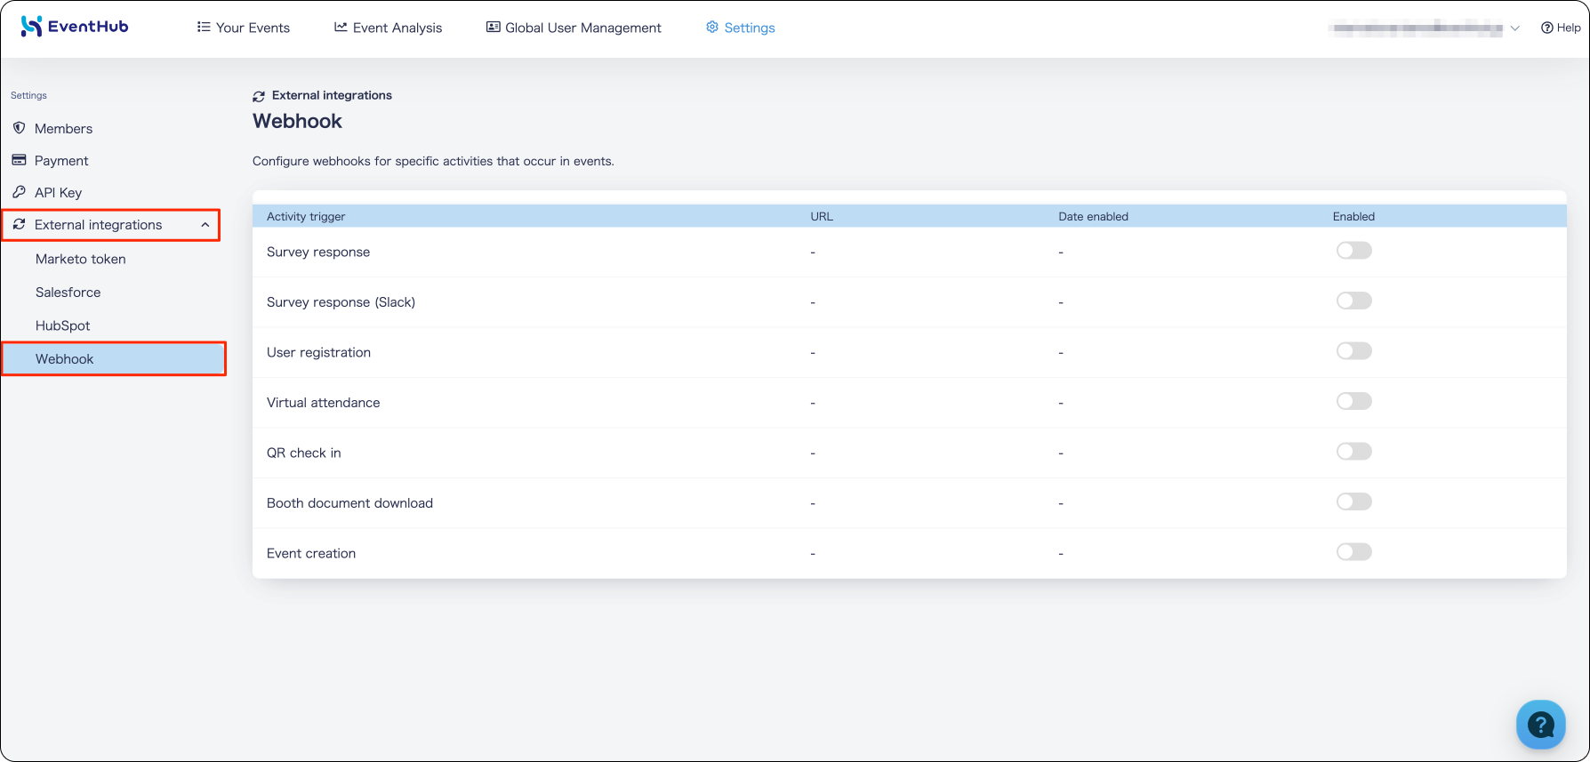The width and height of the screenshot is (1590, 762).
Task: Open the blue help chat bubble
Action: point(1540,725)
